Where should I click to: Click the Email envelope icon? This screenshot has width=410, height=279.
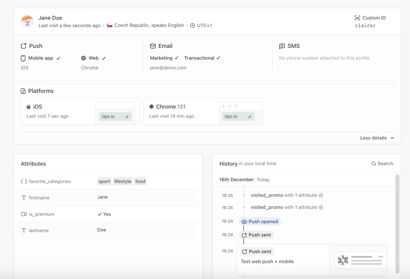point(153,46)
